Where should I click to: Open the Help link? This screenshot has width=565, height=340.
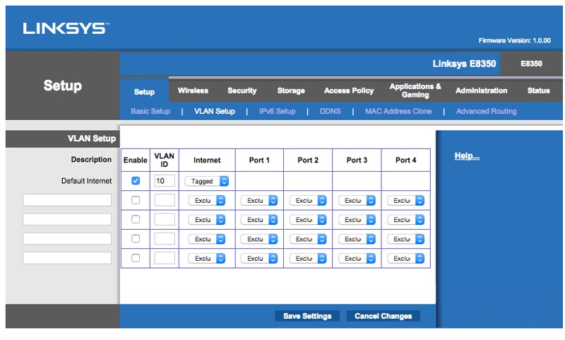tap(467, 156)
